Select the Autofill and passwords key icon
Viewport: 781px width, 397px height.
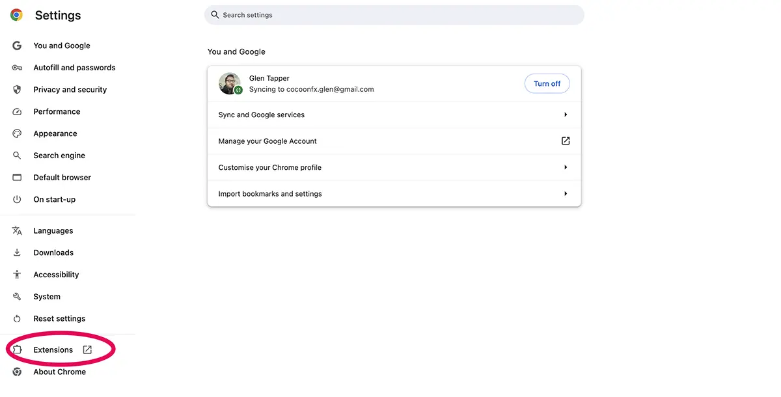coord(16,68)
